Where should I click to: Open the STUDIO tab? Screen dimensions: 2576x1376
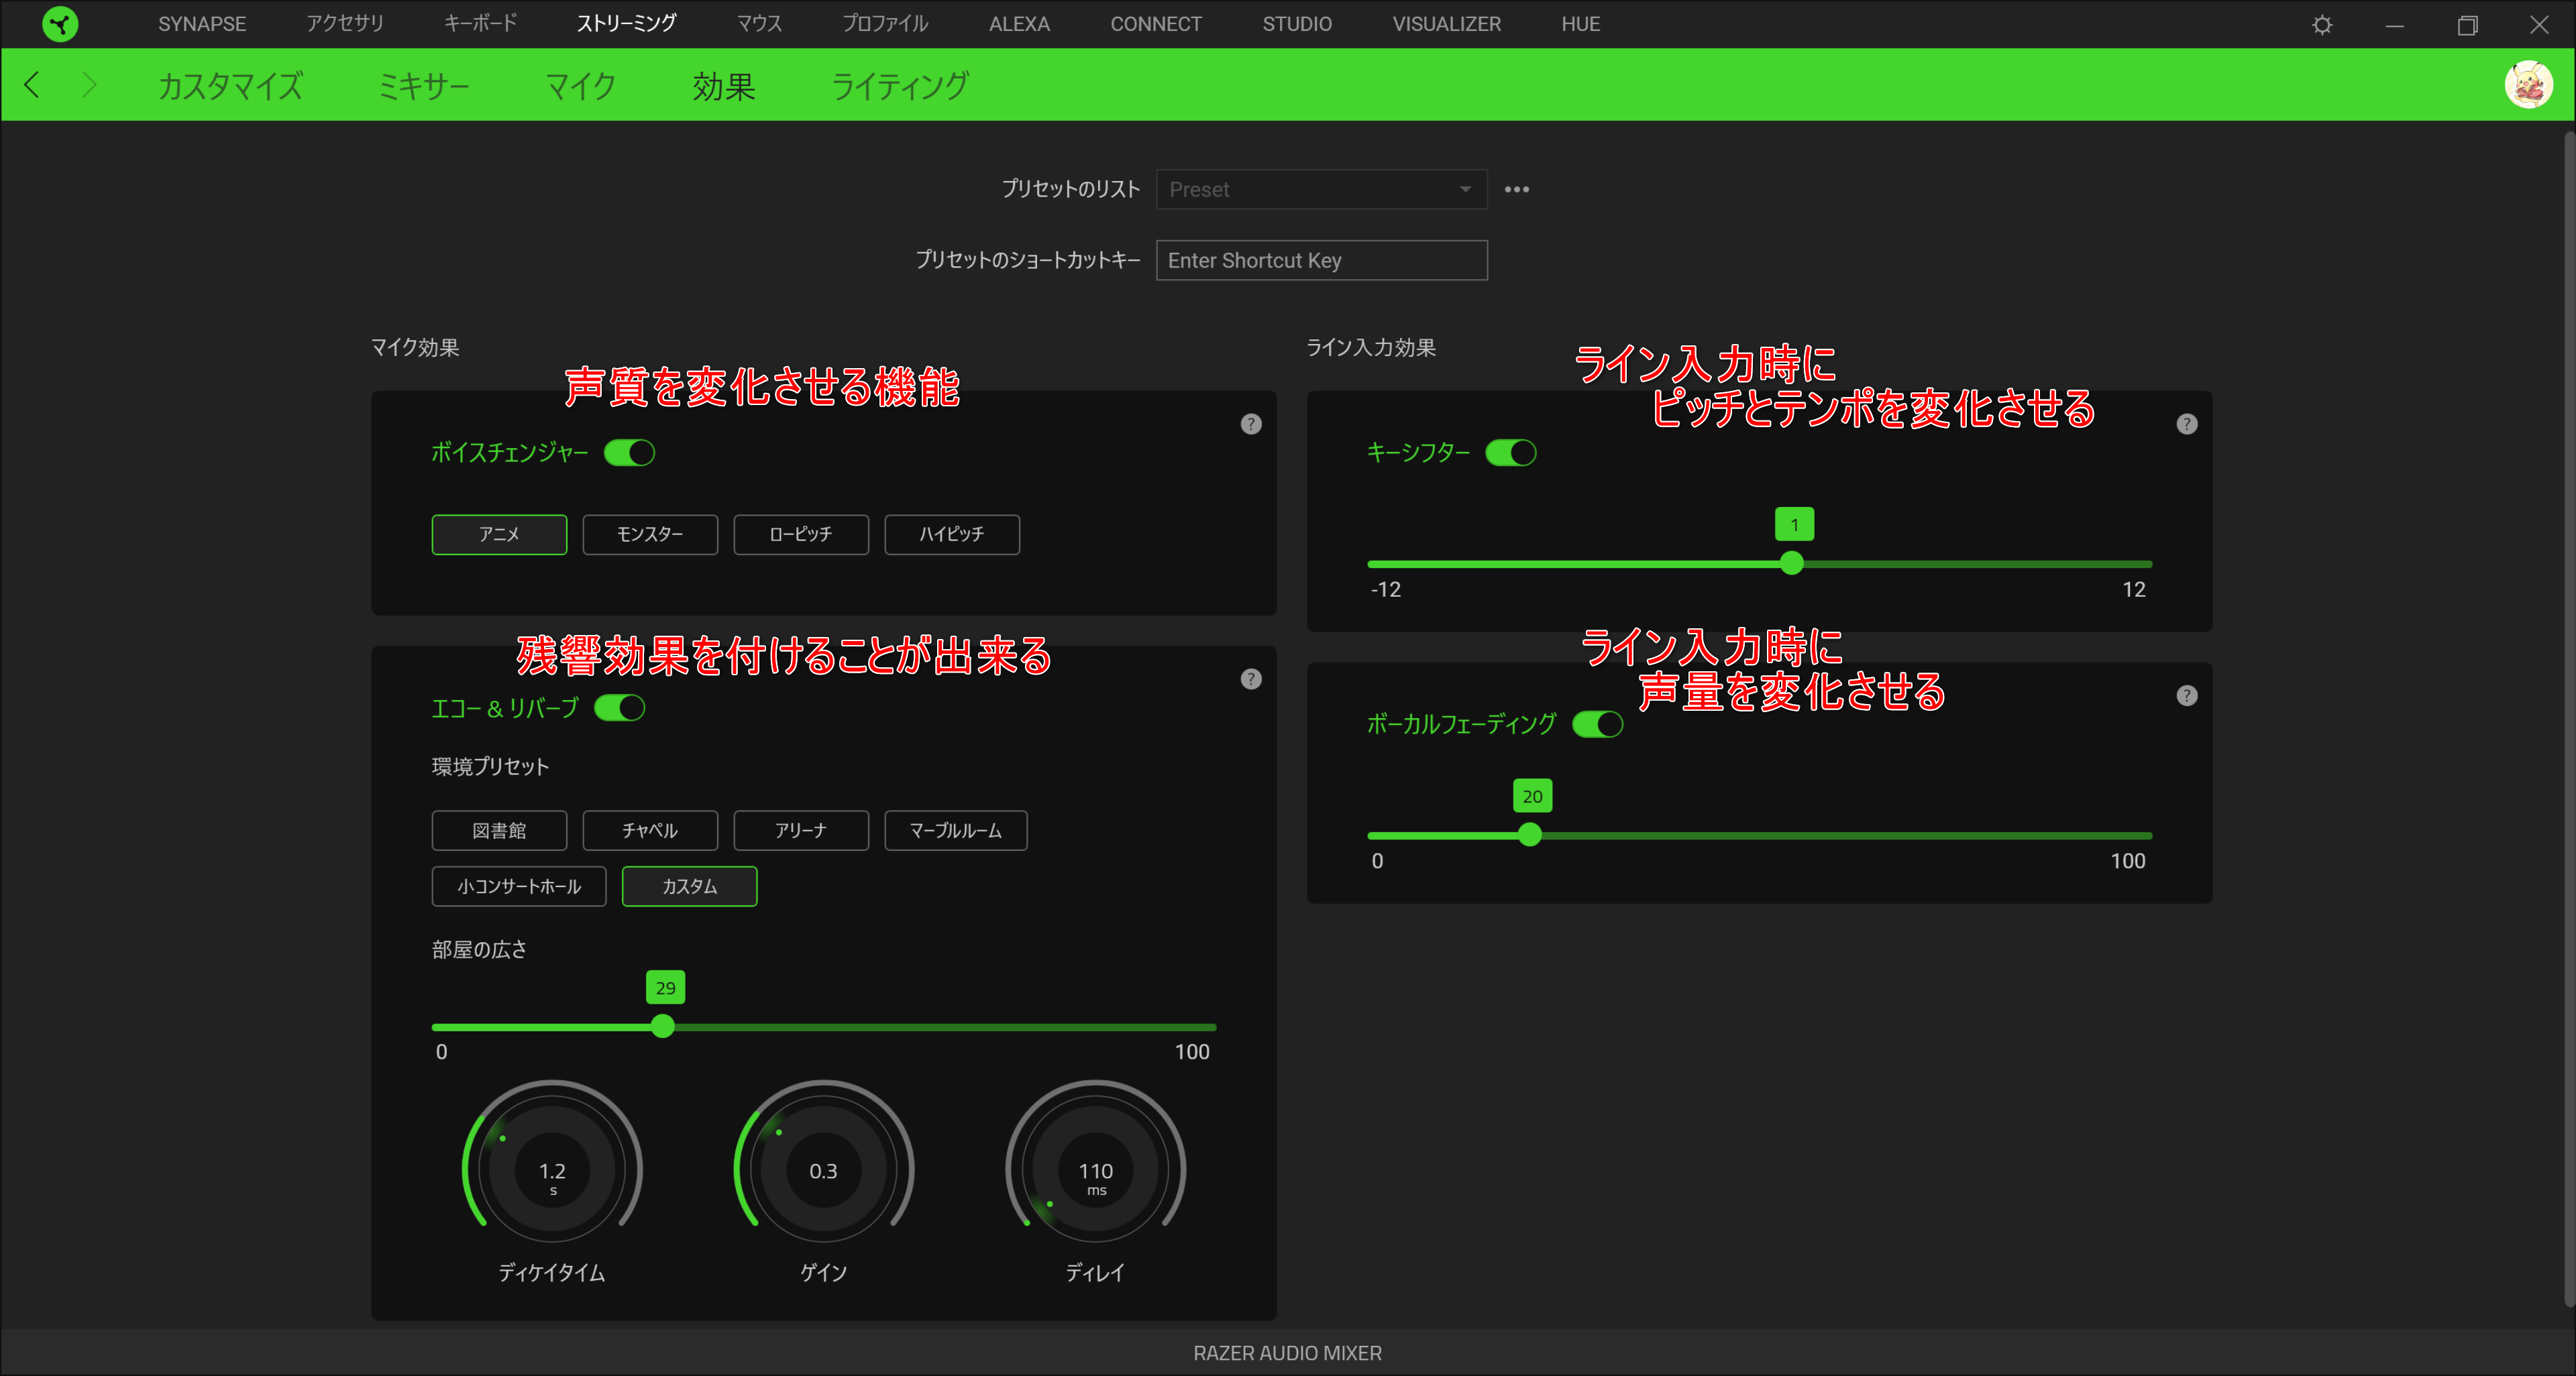coord(1297,24)
